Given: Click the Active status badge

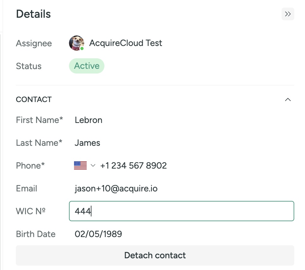Looking at the screenshot, I should [87, 66].
